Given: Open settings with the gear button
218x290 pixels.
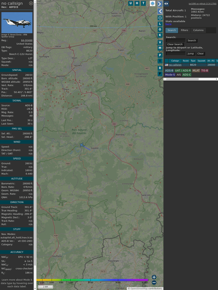Looking at the screenshot, I should click(160, 18).
